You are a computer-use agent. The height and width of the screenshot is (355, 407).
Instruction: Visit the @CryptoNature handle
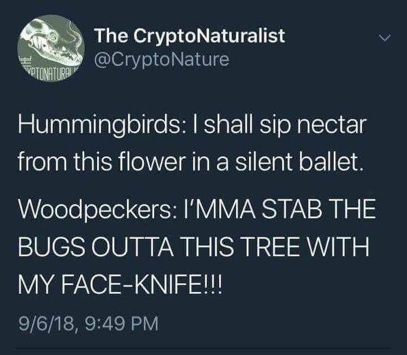(x=162, y=60)
